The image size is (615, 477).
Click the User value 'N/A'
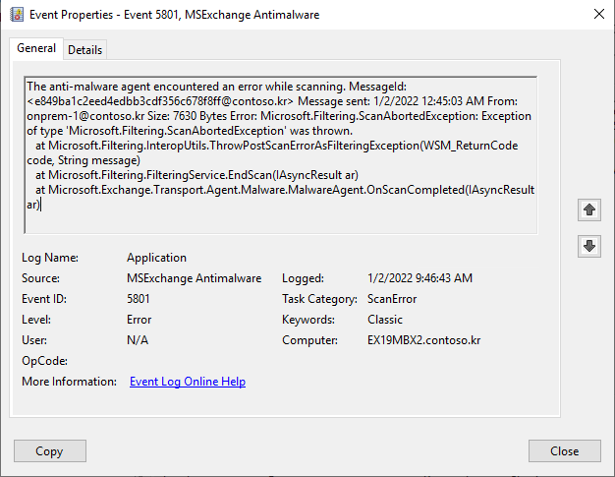138,340
